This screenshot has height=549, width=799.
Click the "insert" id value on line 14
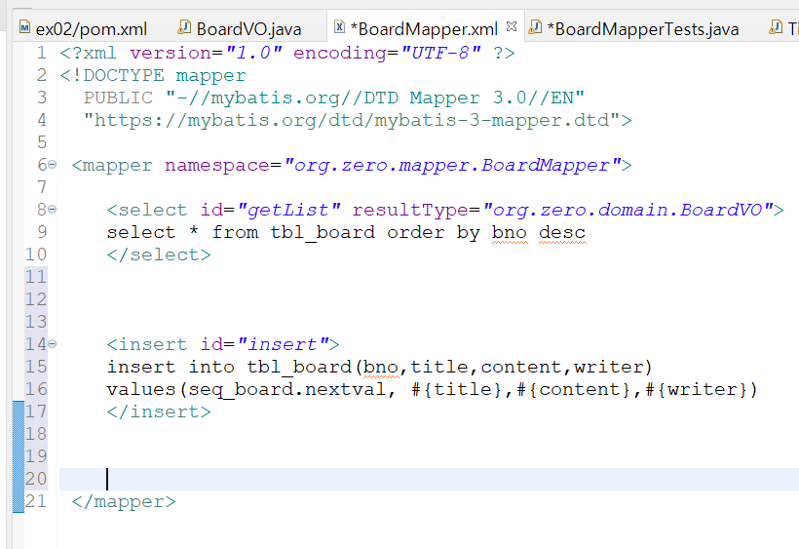284,344
